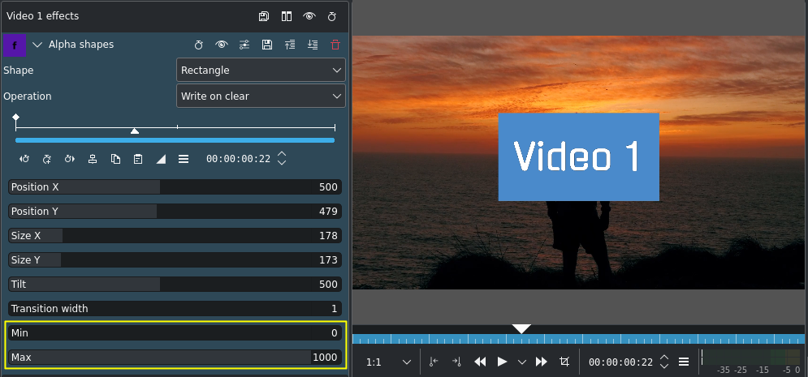Click the 'Video 1 effects' panel title
Viewport: 808px width, 377px height.
(43, 16)
